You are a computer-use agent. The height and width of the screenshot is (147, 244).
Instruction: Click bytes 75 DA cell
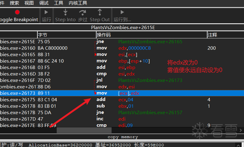tap(44, 112)
